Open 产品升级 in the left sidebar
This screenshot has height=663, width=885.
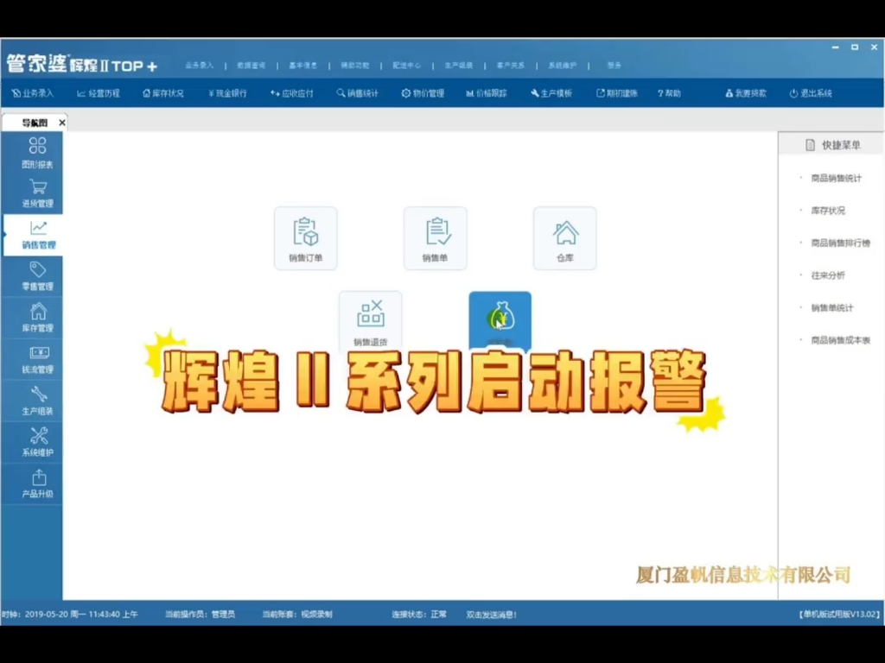pos(37,483)
